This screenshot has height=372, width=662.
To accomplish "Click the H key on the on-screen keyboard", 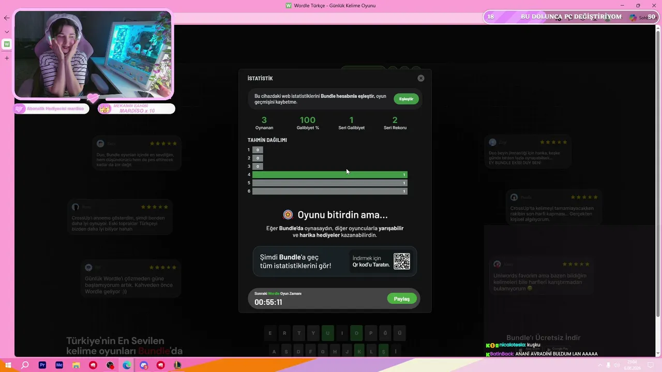I will (335, 351).
